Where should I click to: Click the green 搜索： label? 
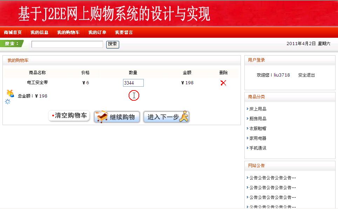click(12, 44)
